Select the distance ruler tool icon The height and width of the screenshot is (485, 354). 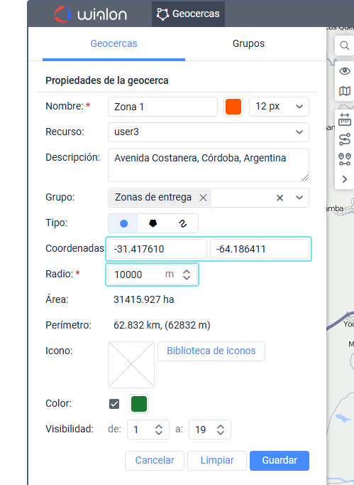[345, 119]
